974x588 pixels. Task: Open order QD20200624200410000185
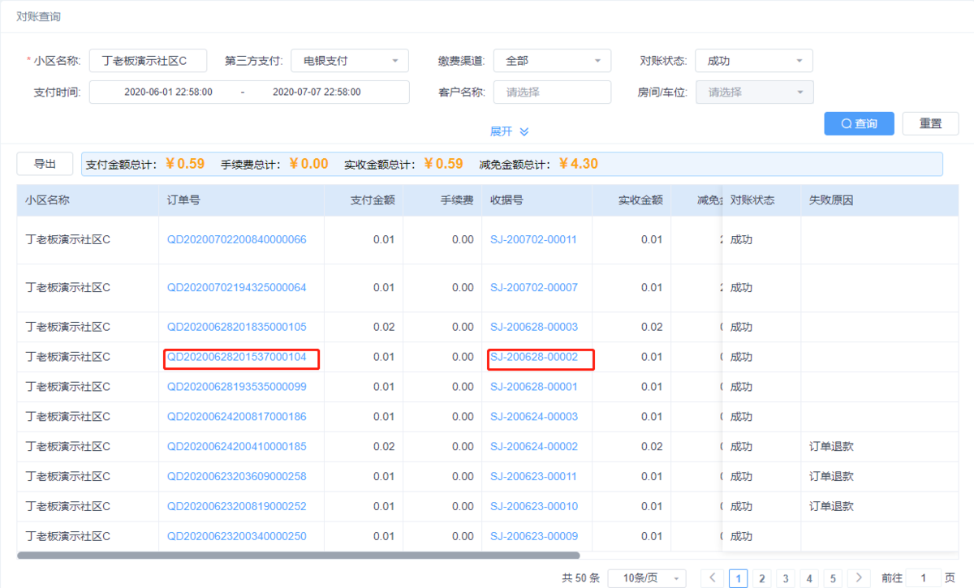[x=237, y=446]
